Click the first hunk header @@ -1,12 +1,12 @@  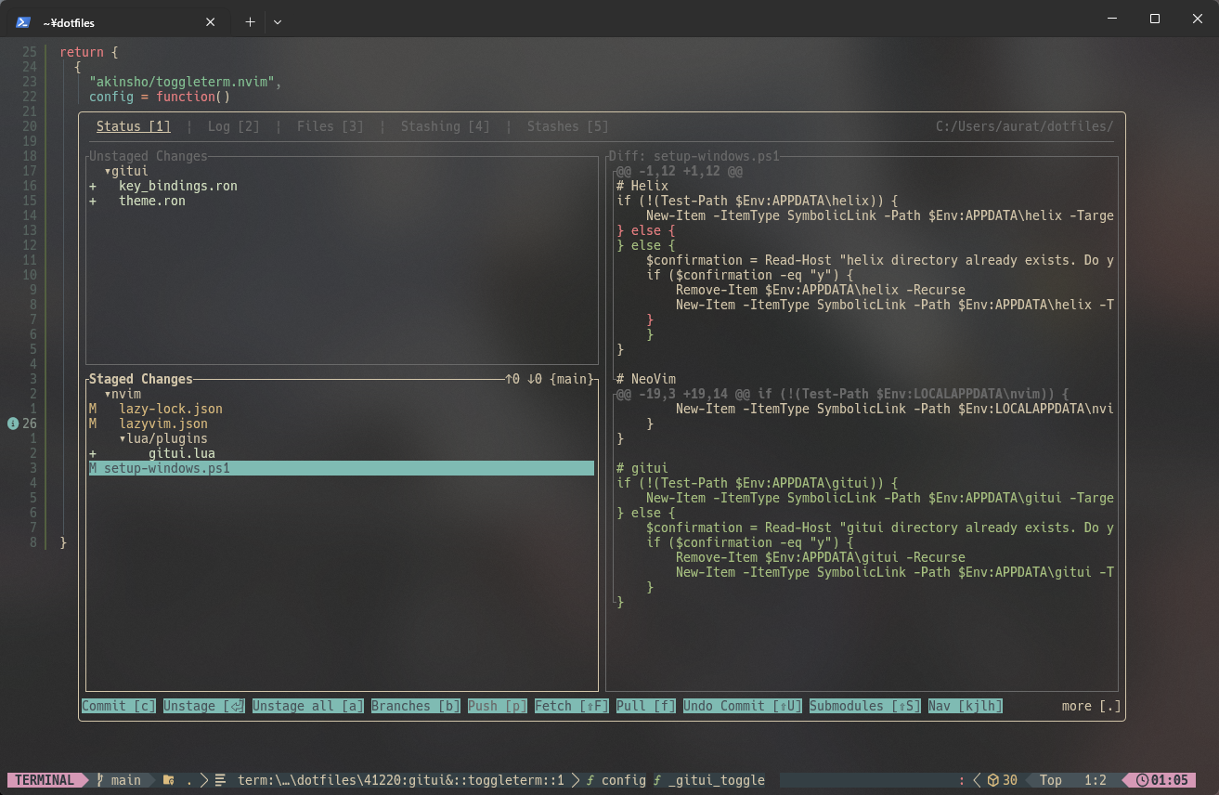pos(680,171)
